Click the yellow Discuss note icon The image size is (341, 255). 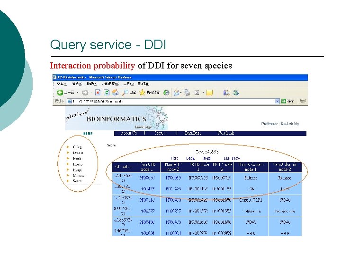coord(209,93)
